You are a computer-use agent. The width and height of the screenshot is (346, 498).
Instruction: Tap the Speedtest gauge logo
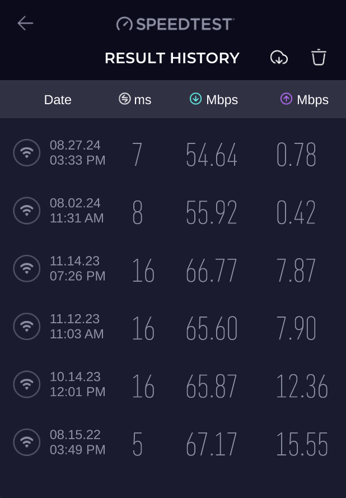click(x=124, y=24)
